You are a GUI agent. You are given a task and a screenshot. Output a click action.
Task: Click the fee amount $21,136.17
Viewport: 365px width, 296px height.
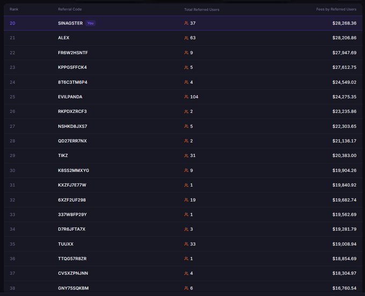344,141
